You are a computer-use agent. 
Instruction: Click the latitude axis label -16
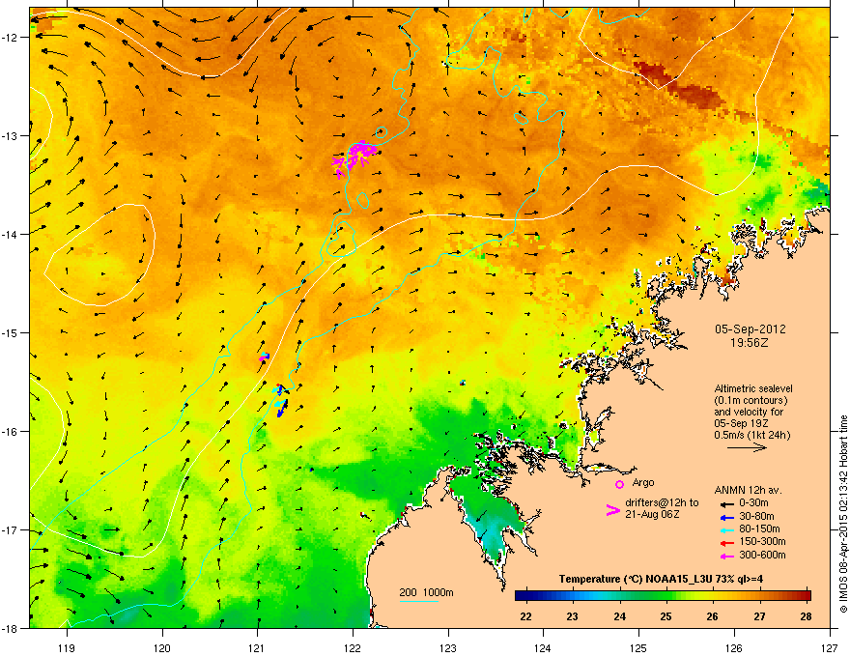pos(10,432)
